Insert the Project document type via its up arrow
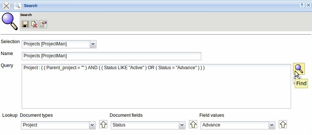Image resolution: width=312 pixels, height=135 pixels. 103,124
